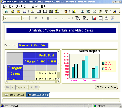
Task: Open the font name dropdown
Action: (12, 18)
